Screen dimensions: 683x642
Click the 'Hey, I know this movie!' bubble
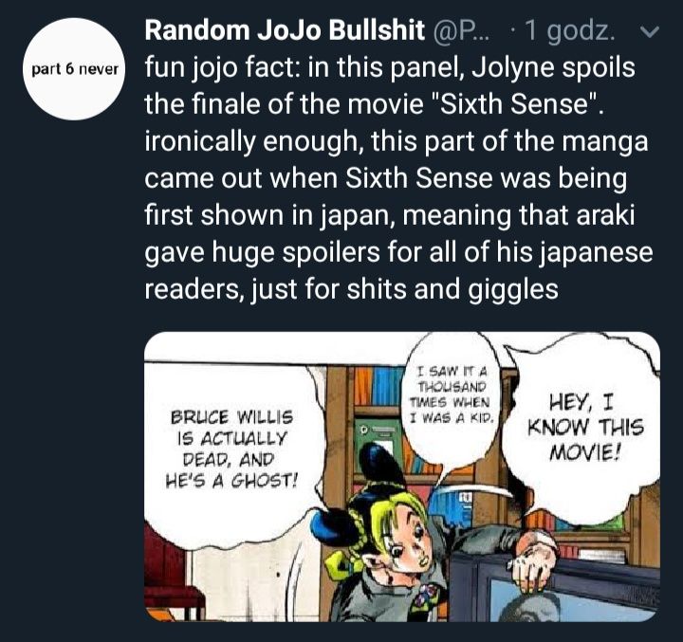pyautogui.click(x=584, y=428)
